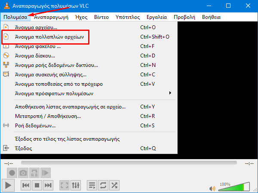Open the Εργαλεία menu

click(x=157, y=17)
